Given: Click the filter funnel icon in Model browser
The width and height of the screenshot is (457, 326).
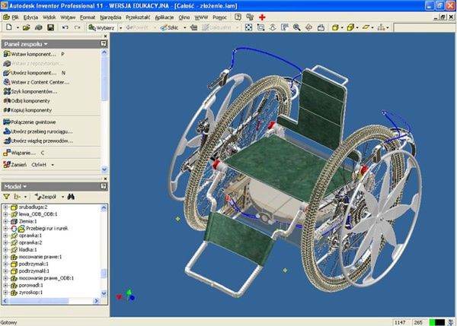Looking at the screenshot, I should tap(7, 196).
